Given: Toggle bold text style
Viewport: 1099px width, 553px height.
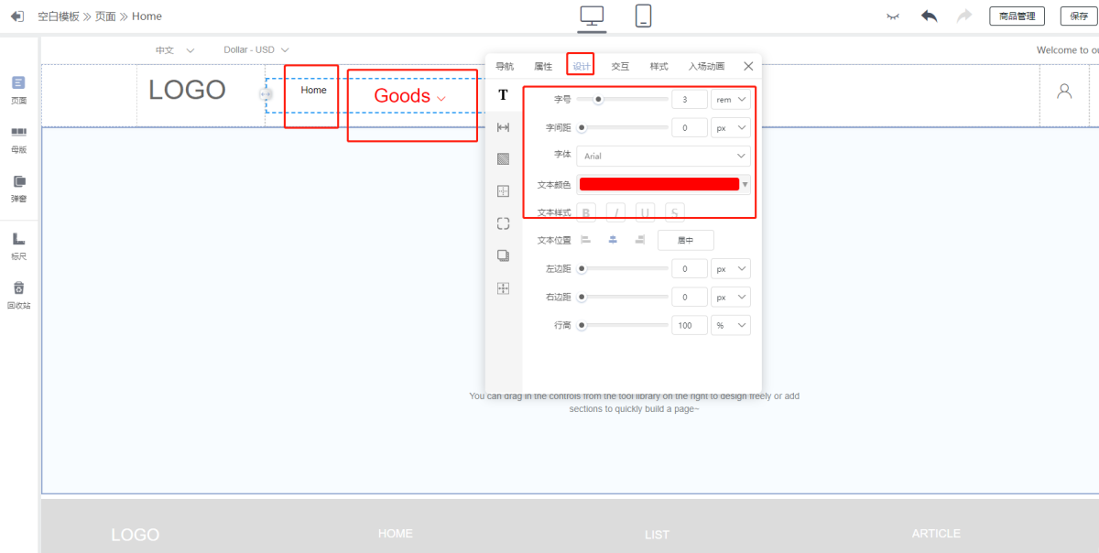Looking at the screenshot, I should (x=586, y=213).
